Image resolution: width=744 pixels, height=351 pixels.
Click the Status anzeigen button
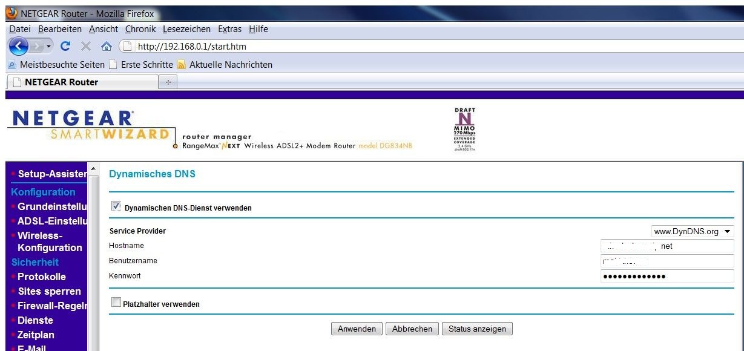click(x=477, y=329)
